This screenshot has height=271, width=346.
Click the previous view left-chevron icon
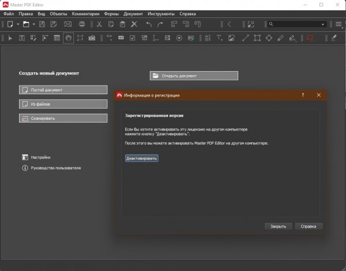click(x=230, y=24)
